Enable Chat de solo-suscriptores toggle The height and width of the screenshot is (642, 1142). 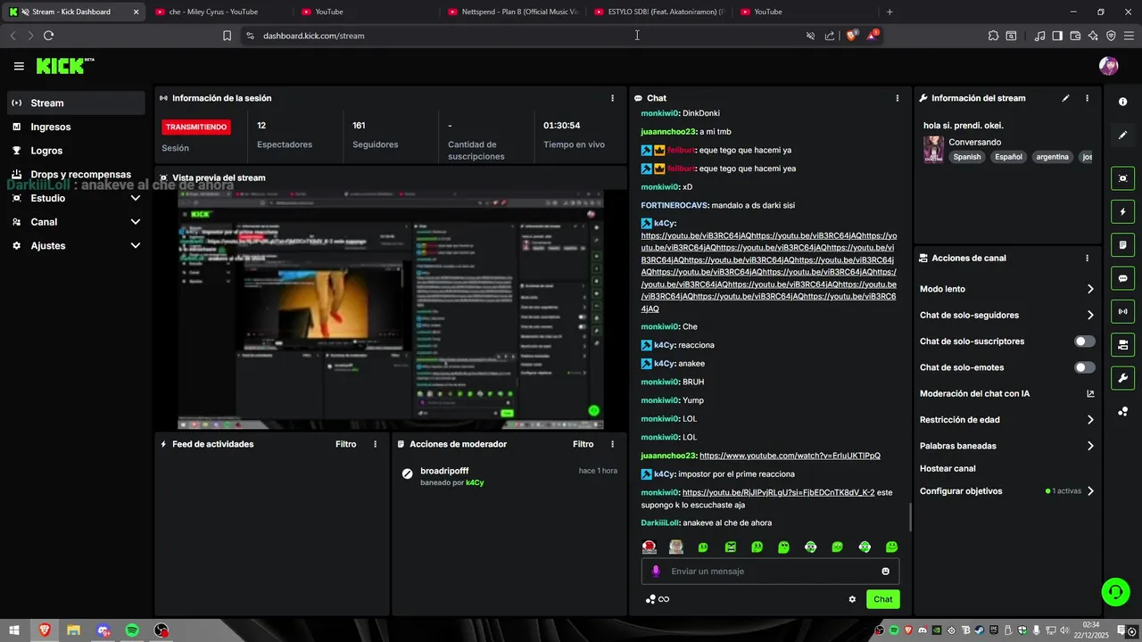(x=1085, y=342)
